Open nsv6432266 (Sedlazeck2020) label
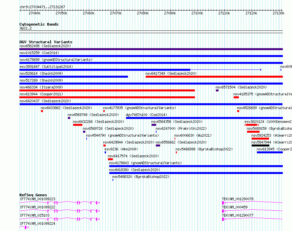 pyautogui.click(x=98, y=122)
